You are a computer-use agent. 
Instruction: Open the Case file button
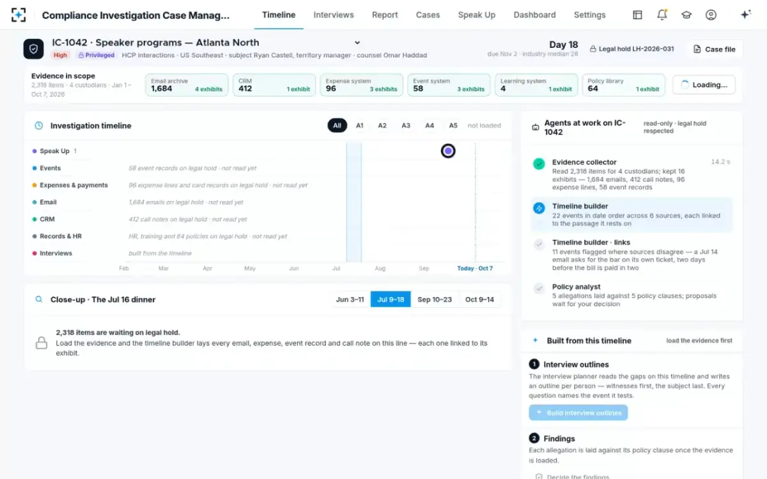(x=715, y=49)
